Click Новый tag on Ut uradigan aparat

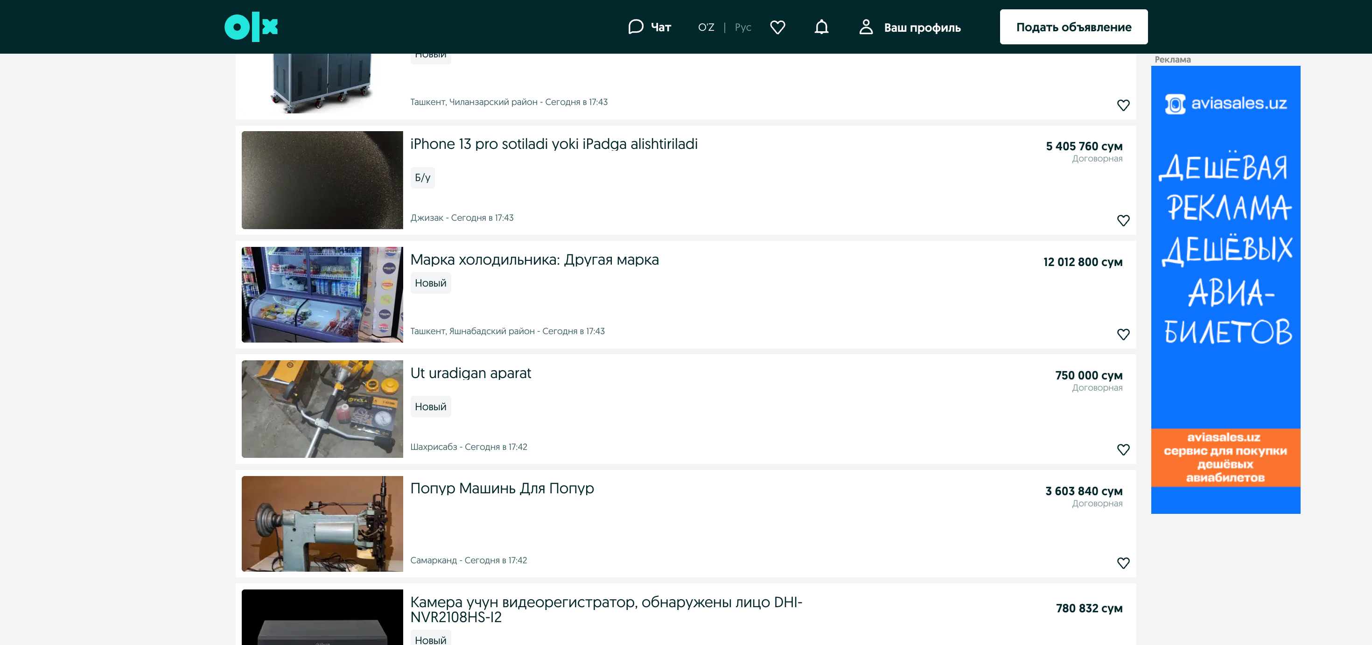(x=430, y=407)
